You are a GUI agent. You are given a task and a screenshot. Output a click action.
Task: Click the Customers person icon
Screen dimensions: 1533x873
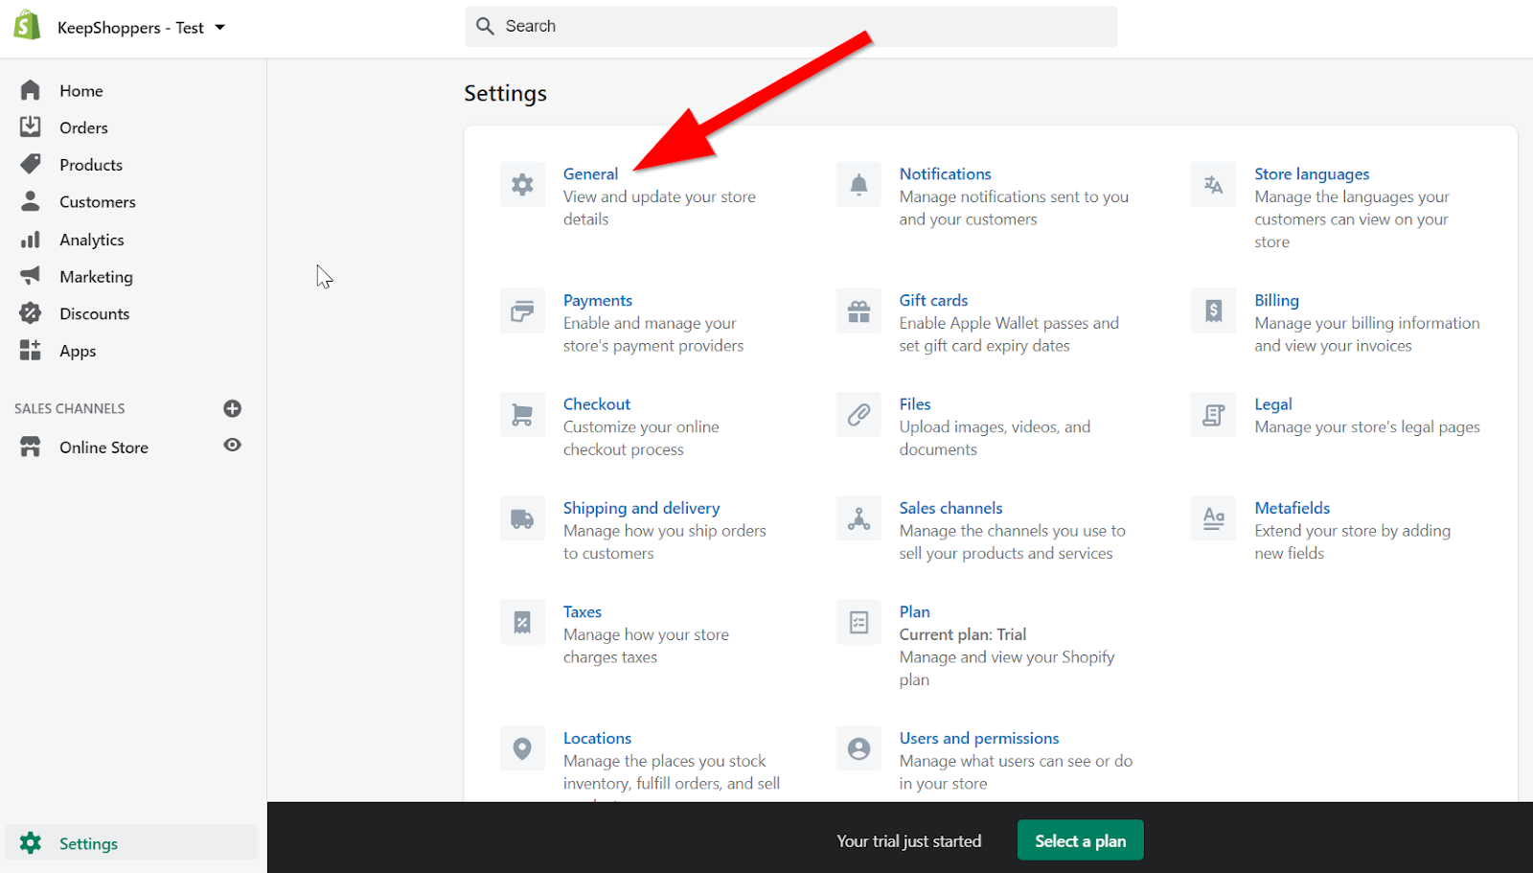point(31,201)
